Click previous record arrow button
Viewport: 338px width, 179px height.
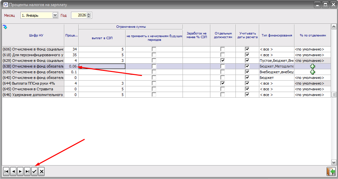[x=13, y=172]
